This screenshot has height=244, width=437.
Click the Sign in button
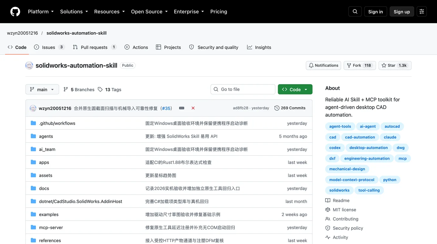(375, 11)
